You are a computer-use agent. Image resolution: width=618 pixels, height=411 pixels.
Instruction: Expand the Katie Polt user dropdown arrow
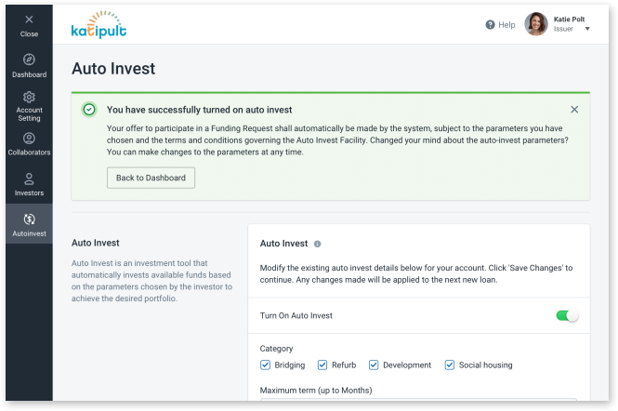click(587, 29)
